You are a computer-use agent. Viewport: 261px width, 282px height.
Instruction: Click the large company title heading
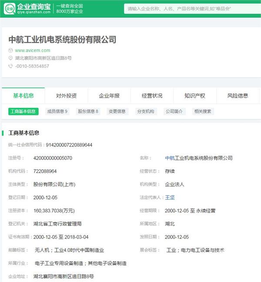click(62, 40)
